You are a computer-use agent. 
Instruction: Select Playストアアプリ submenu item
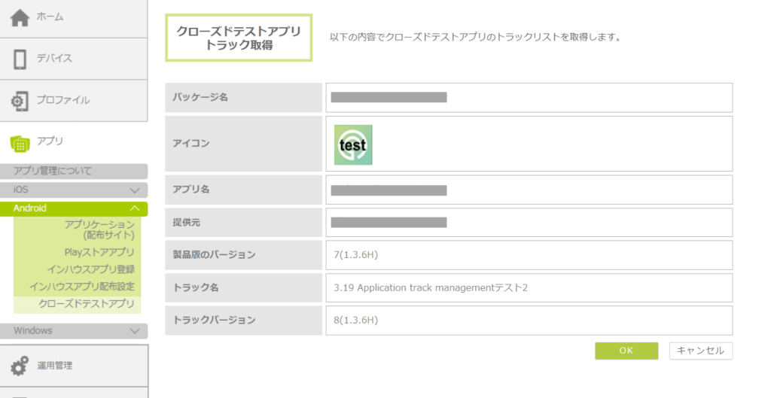(x=99, y=252)
